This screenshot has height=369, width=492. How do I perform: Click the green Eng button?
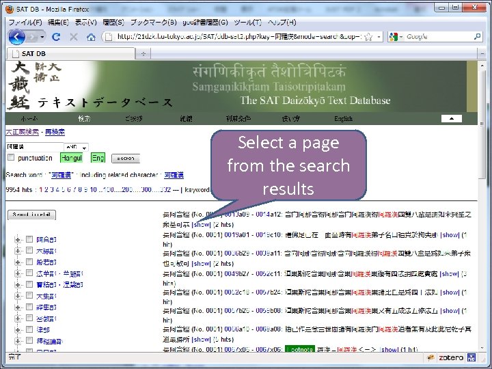click(98, 158)
